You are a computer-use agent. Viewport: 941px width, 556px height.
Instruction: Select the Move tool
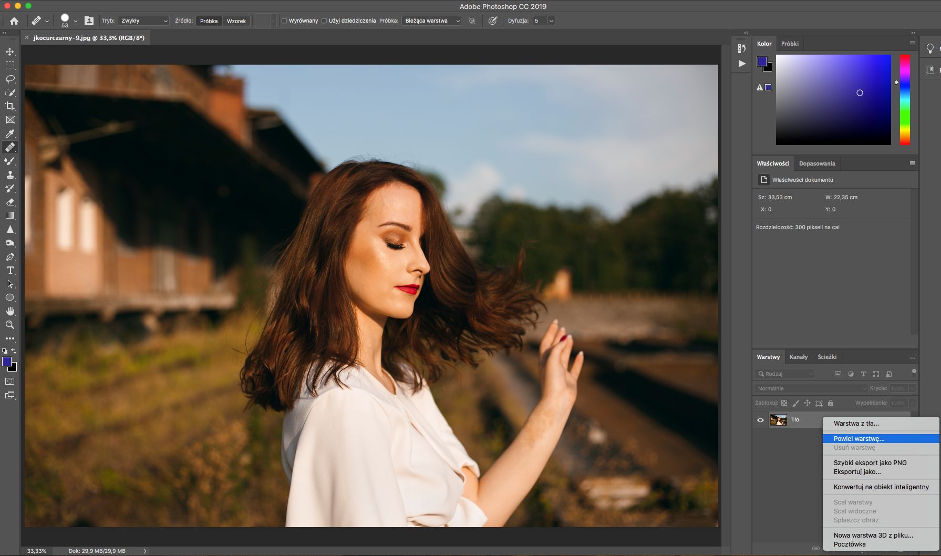(10, 52)
